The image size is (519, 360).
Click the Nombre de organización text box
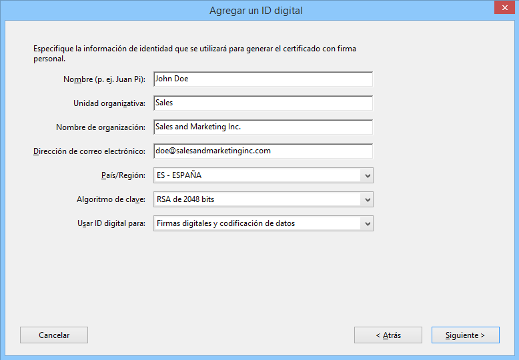[262, 127]
